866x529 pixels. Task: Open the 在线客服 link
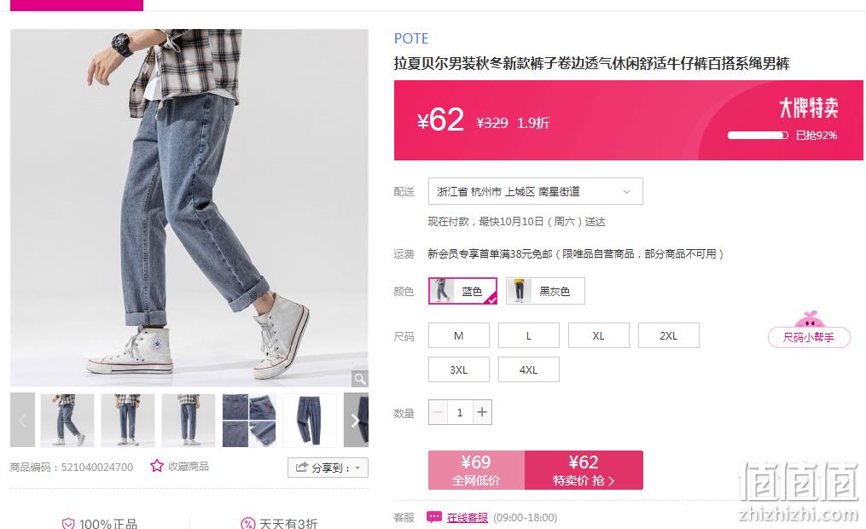(x=468, y=517)
